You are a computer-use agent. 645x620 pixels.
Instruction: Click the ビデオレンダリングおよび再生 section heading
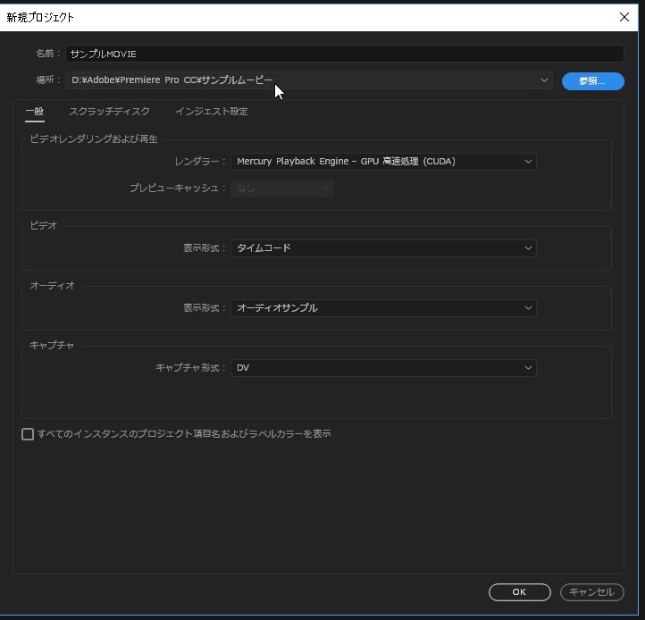coord(94,139)
